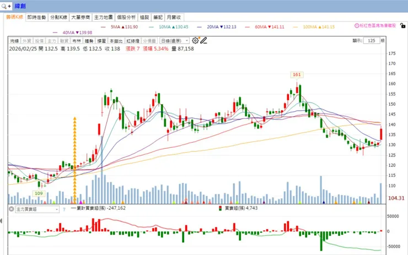Toggle the 主力 overlay button
Screen dimensions: 408x255
click(51, 41)
